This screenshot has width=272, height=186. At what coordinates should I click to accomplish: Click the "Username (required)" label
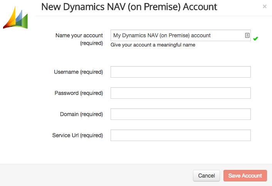[x=79, y=72]
